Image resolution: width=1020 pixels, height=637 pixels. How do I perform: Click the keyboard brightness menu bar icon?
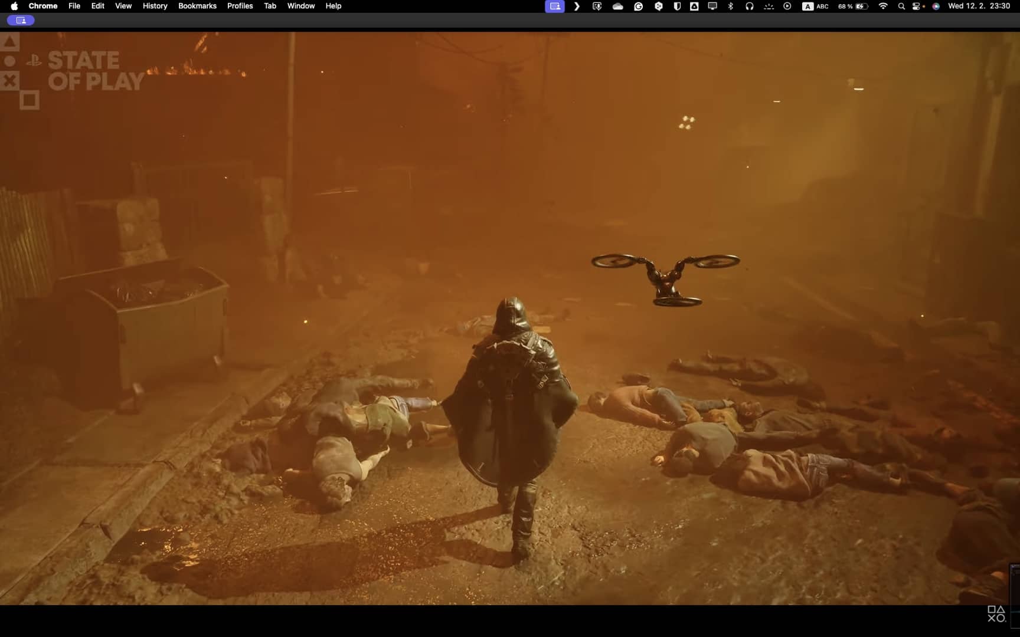point(769,6)
